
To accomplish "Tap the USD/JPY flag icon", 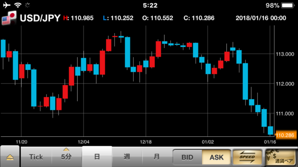I will point(9,19).
